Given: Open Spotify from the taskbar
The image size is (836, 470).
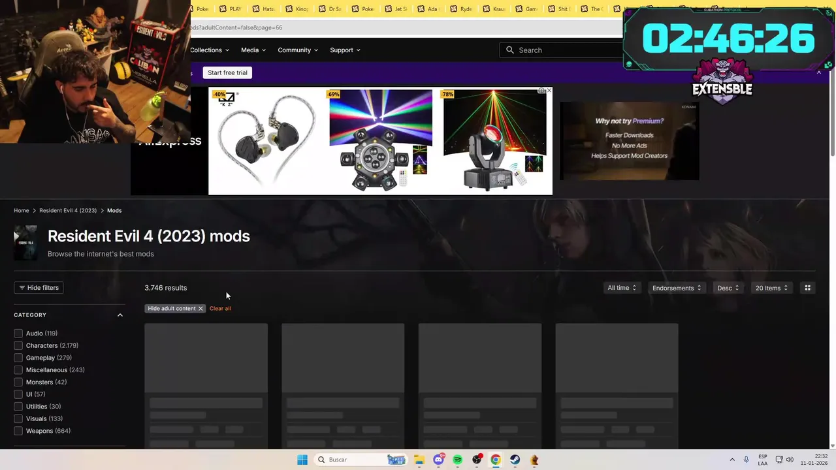Looking at the screenshot, I should point(458,460).
